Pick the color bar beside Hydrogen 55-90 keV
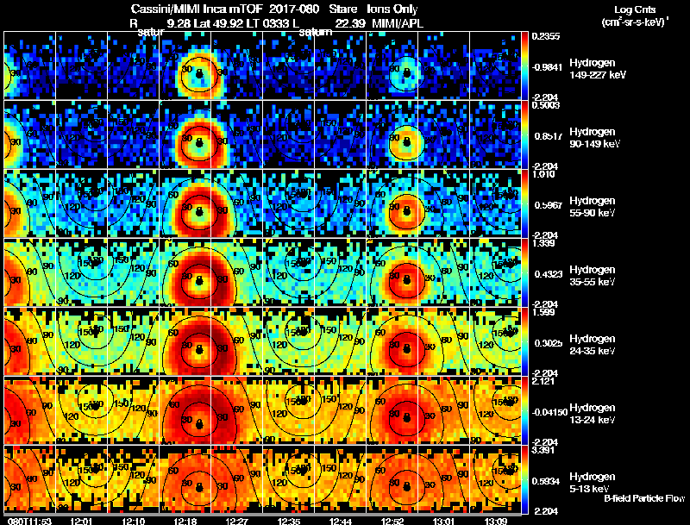 524,203
